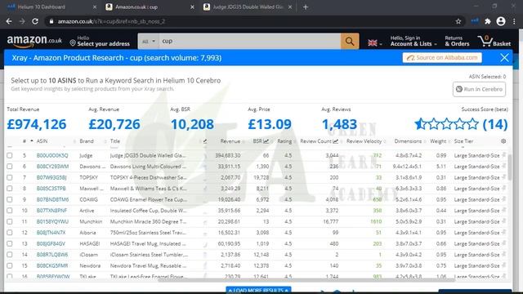Close the Judge JDG35 Double Walled tab
The width and height of the screenshot is (523, 294).
point(290,7)
